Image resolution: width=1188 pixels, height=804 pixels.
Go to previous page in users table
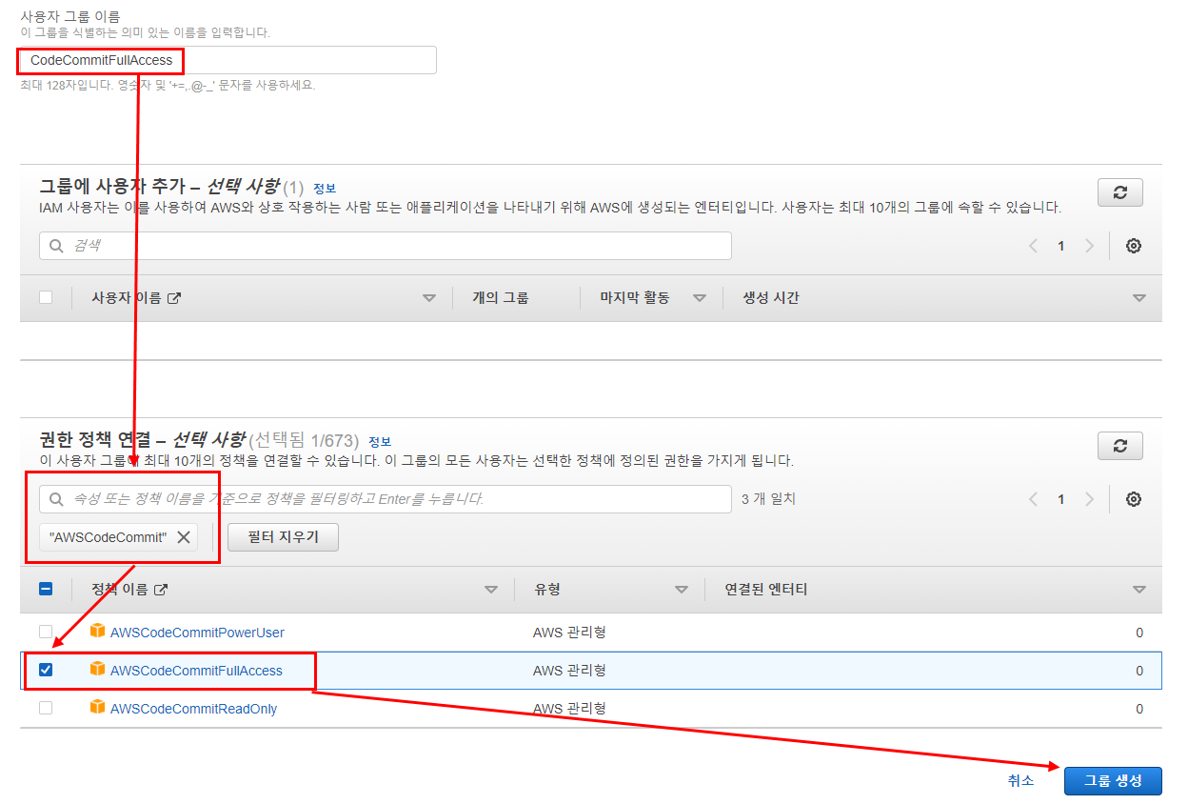tap(1033, 246)
